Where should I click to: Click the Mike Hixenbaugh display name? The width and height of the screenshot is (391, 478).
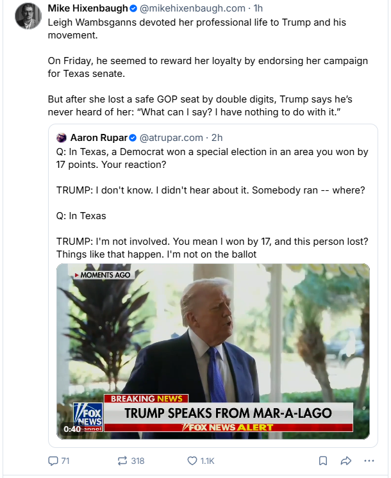point(87,8)
